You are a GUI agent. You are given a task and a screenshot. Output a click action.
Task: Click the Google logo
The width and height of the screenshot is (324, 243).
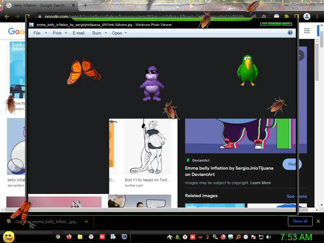click(16, 31)
